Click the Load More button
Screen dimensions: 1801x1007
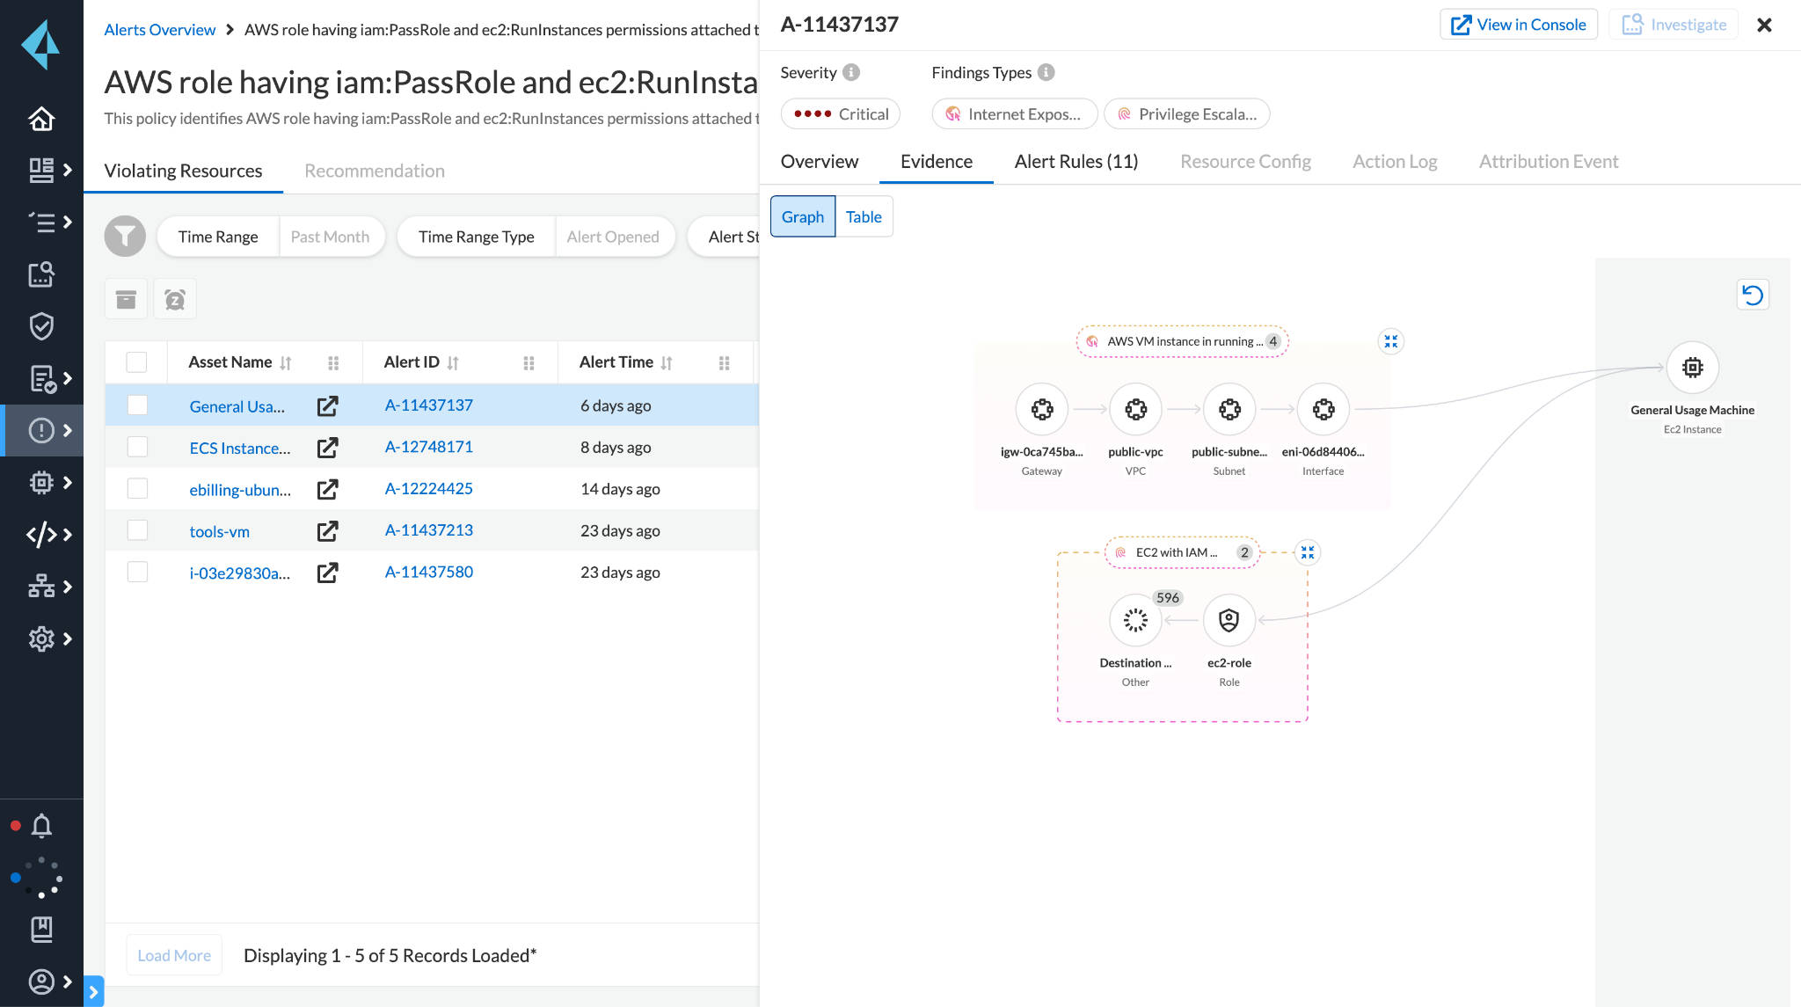[174, 955]
